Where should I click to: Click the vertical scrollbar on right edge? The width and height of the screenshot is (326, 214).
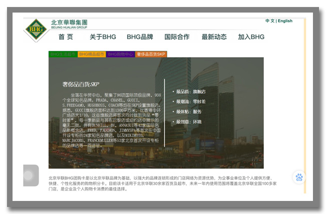305,106
